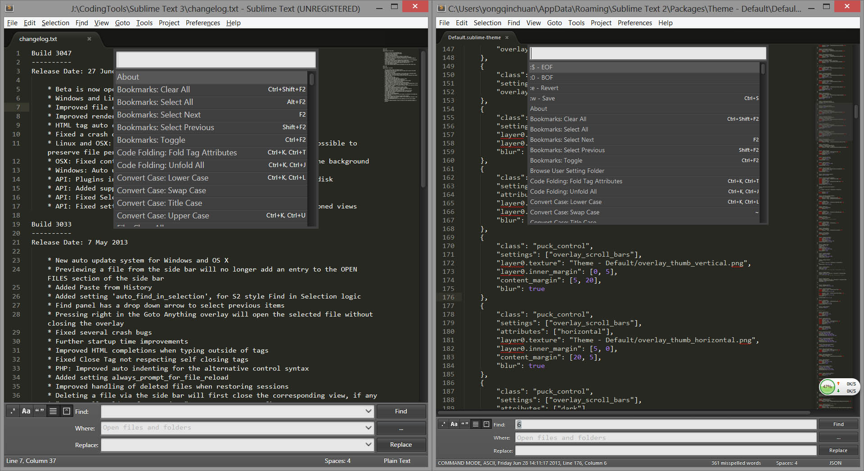Open Project menu in right window
This screenshot has width=864, height=471.
601,23
